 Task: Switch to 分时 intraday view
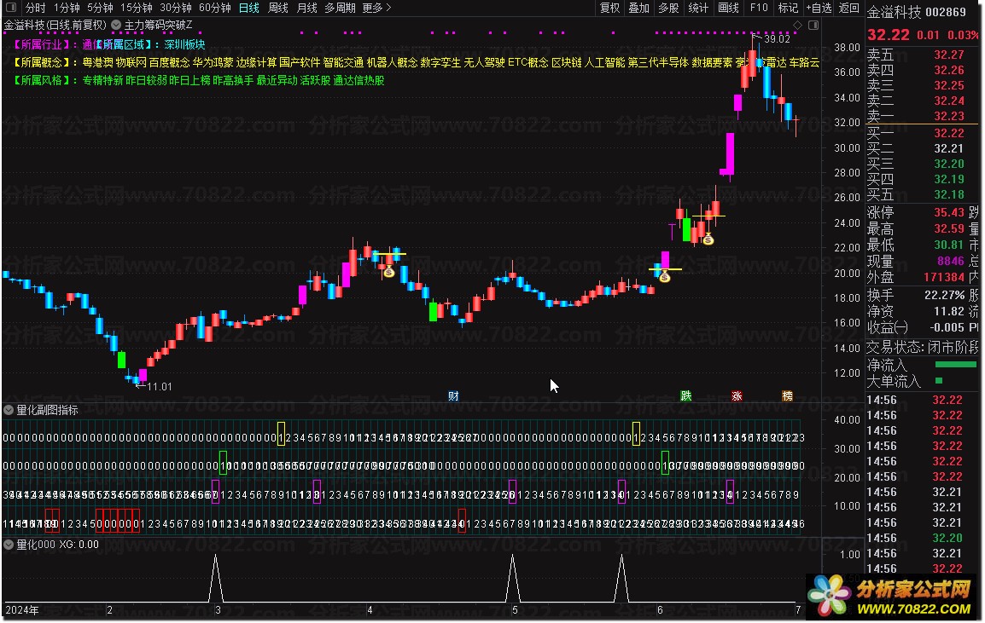pos(36,8)
